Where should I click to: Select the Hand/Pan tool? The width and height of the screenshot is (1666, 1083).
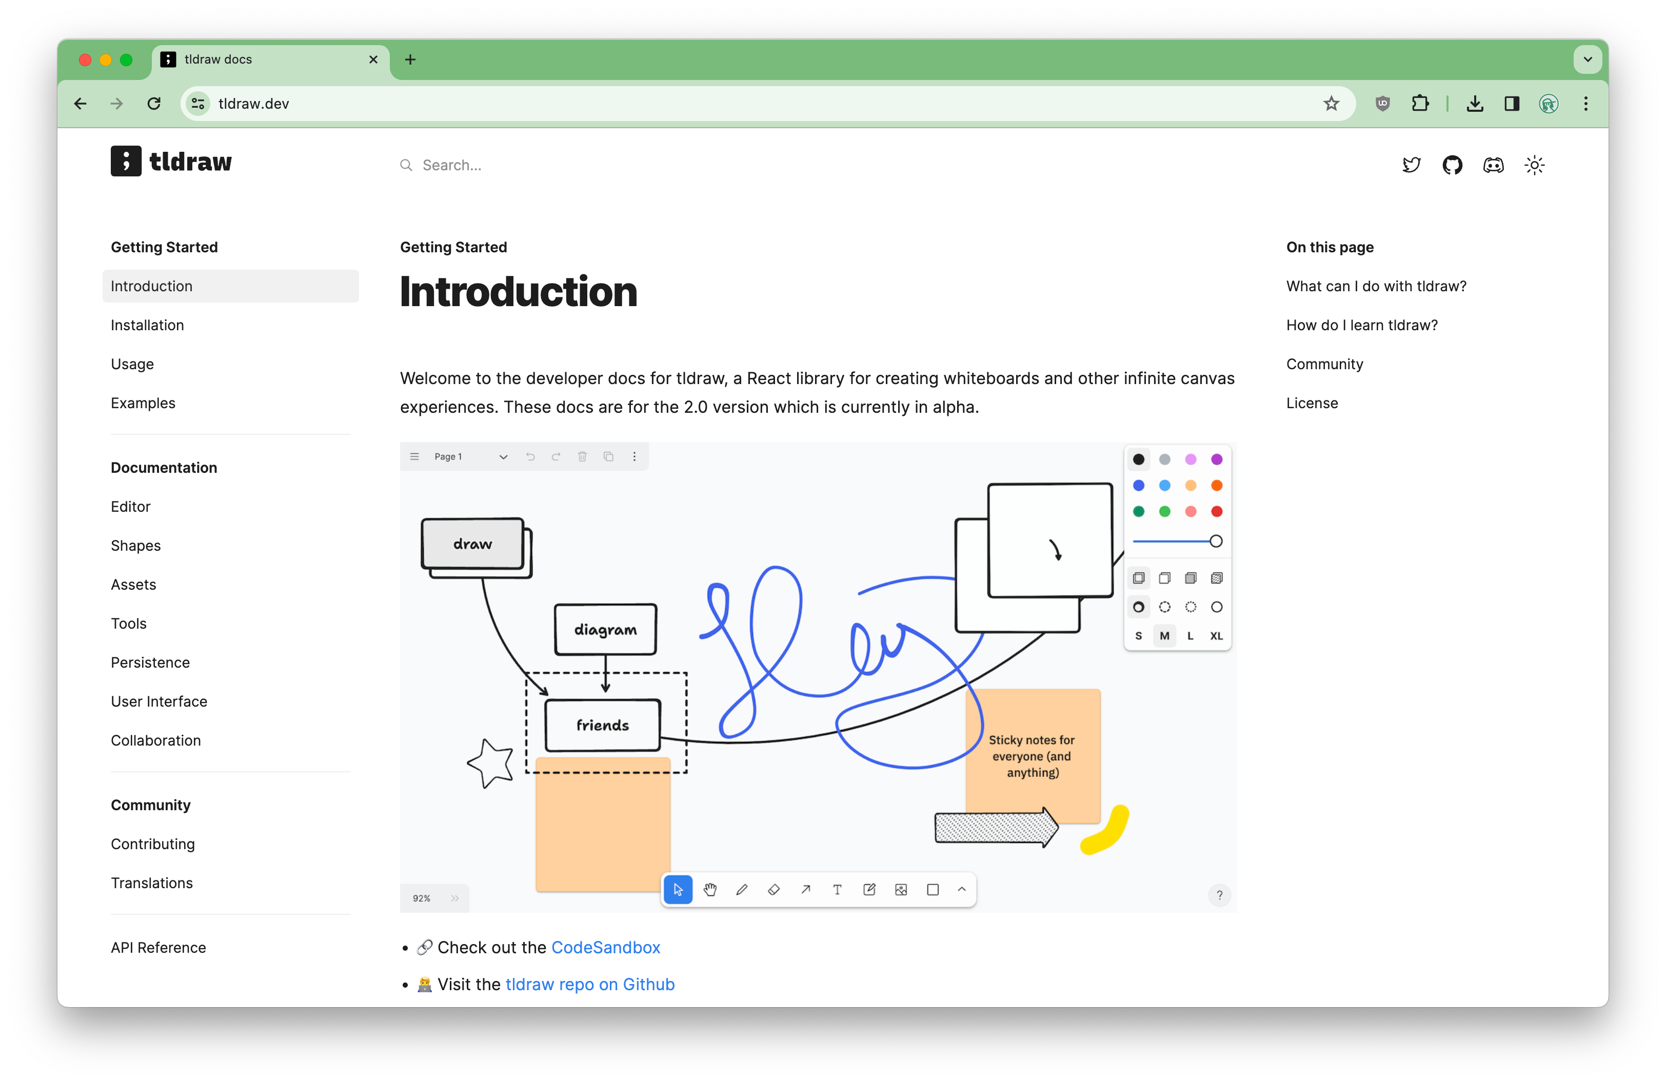[709, 890]
